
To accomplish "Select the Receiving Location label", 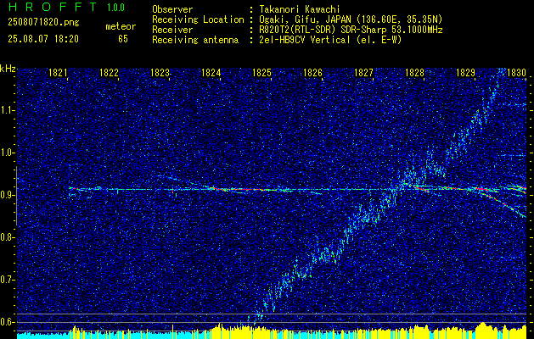I will coord(198,19).
